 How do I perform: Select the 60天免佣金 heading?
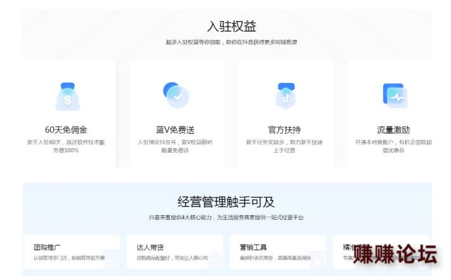point(66,130)
